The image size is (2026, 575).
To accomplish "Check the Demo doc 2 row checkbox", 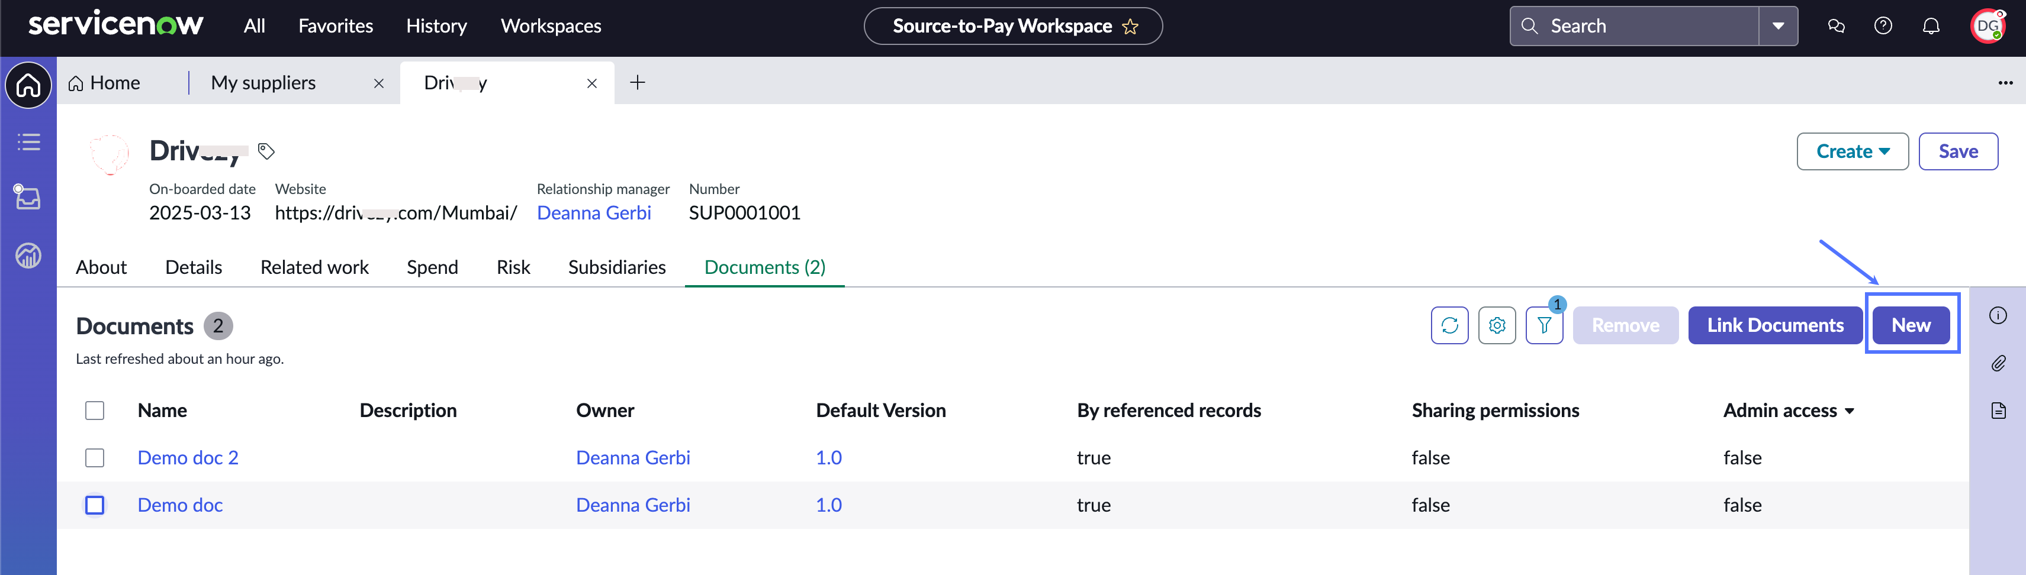I will click(x=94, y=457).
